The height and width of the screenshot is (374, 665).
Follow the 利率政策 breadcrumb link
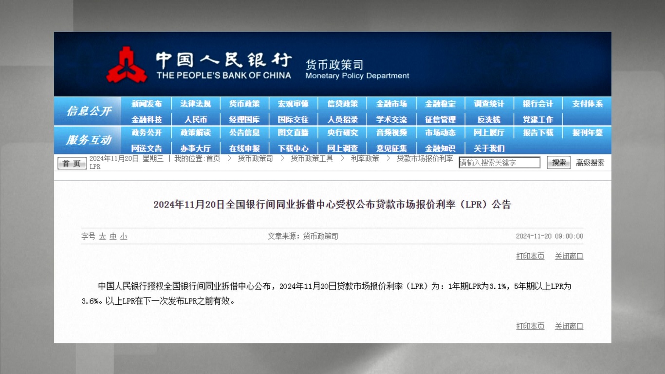[365, 159]
